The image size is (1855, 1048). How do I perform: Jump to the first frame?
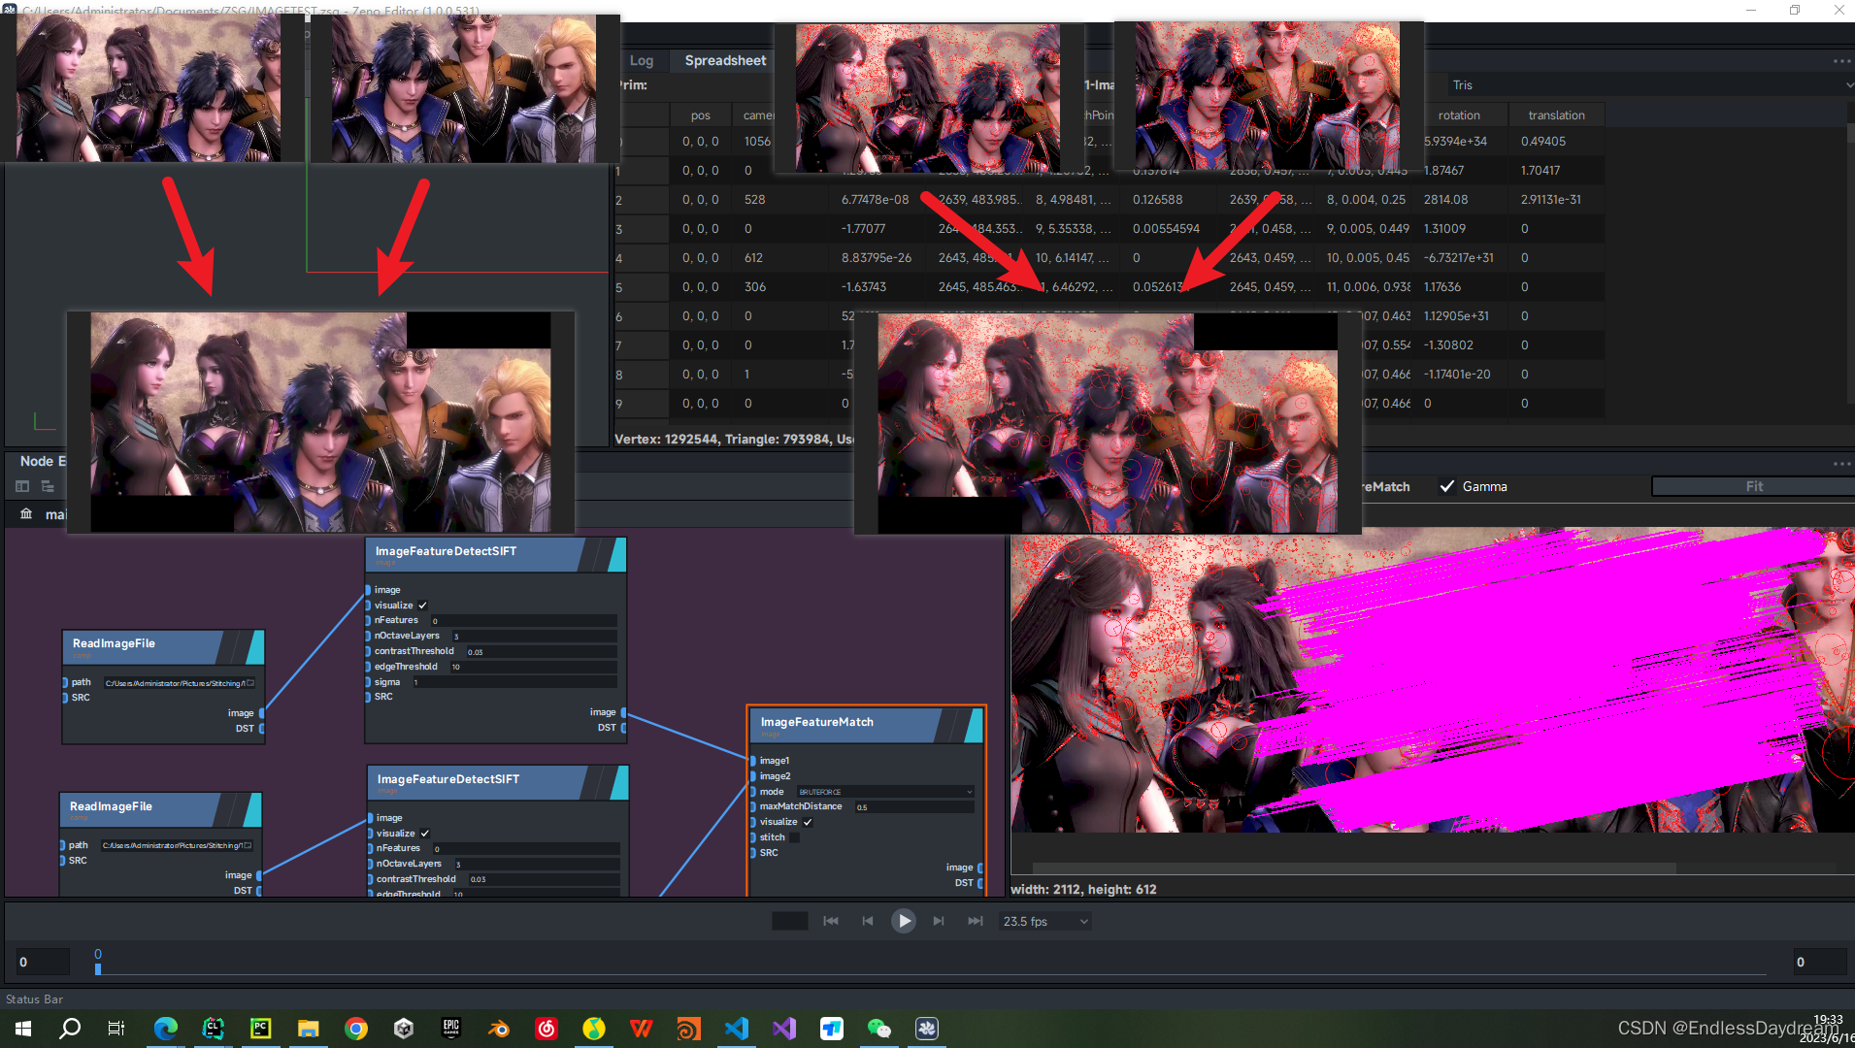coord(831,921)
